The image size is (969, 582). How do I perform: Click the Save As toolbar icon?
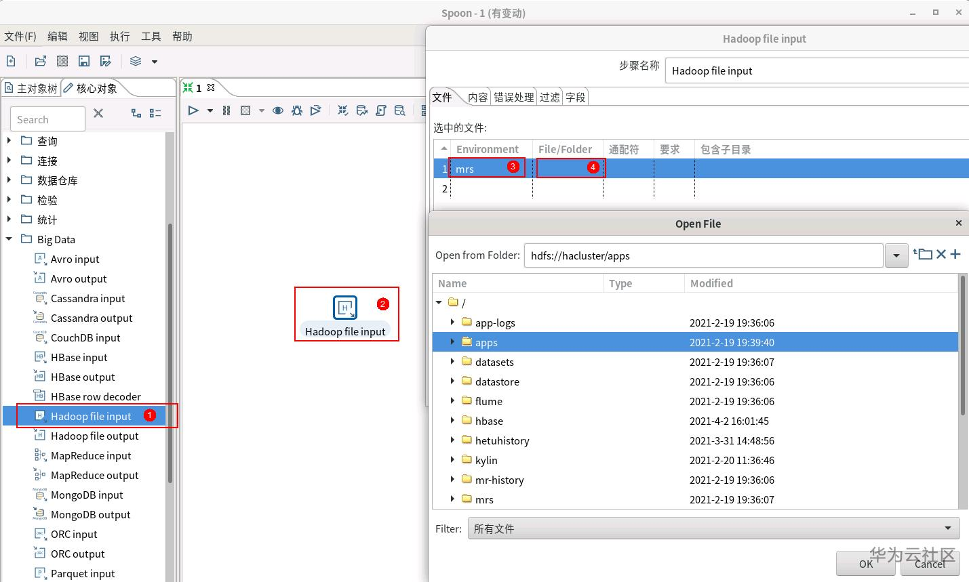pos(106,61)
